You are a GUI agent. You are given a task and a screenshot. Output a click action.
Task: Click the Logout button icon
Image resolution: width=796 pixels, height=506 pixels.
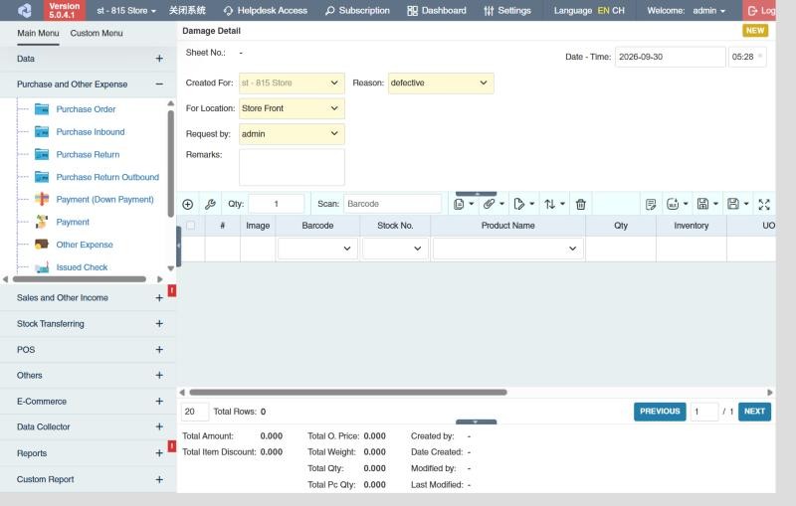pyautogui.click(x=753, y=11)
